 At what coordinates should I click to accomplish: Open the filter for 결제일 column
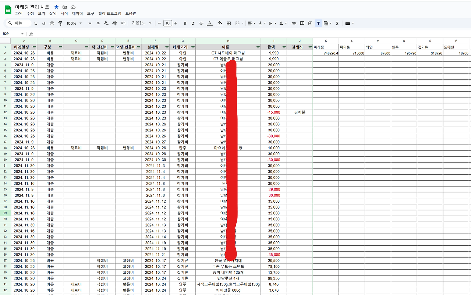[x=166, y=47]
